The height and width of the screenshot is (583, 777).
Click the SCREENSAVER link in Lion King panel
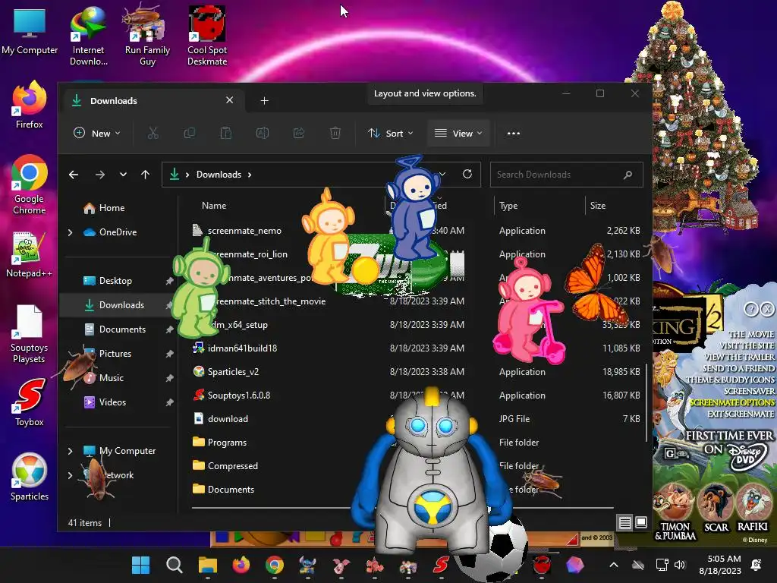pyautogui.click(x=749, y=391)
